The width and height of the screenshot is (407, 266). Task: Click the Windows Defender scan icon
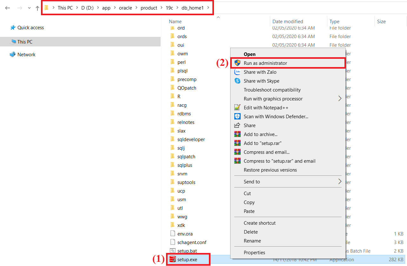click(237, 116)
